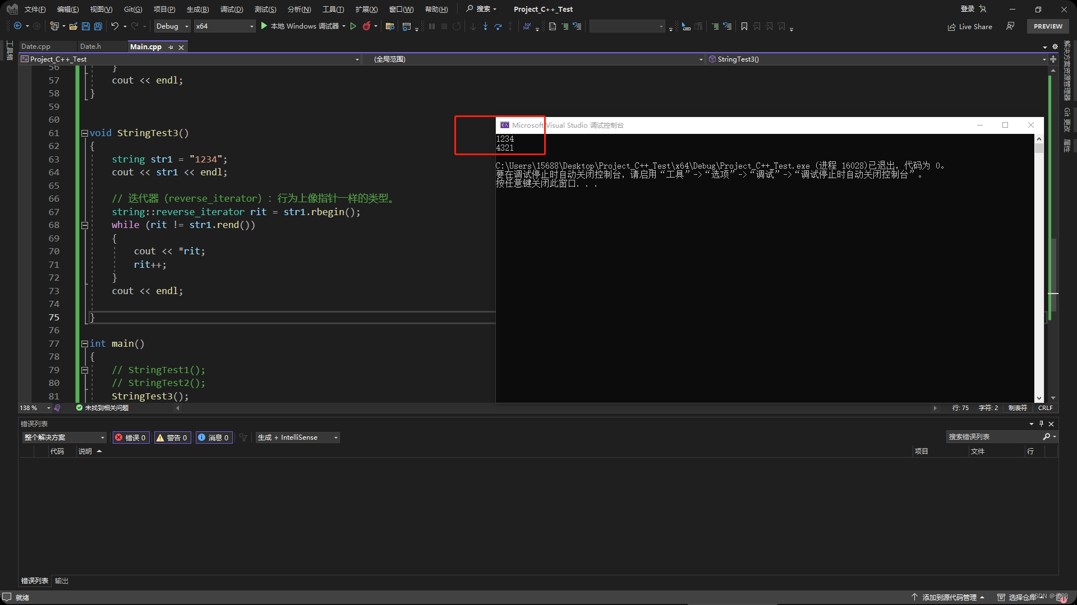This screenshot has width=1077, height=605.
Task: Toggle the bookmark icon in toolbar
Action: click(744, 26)
